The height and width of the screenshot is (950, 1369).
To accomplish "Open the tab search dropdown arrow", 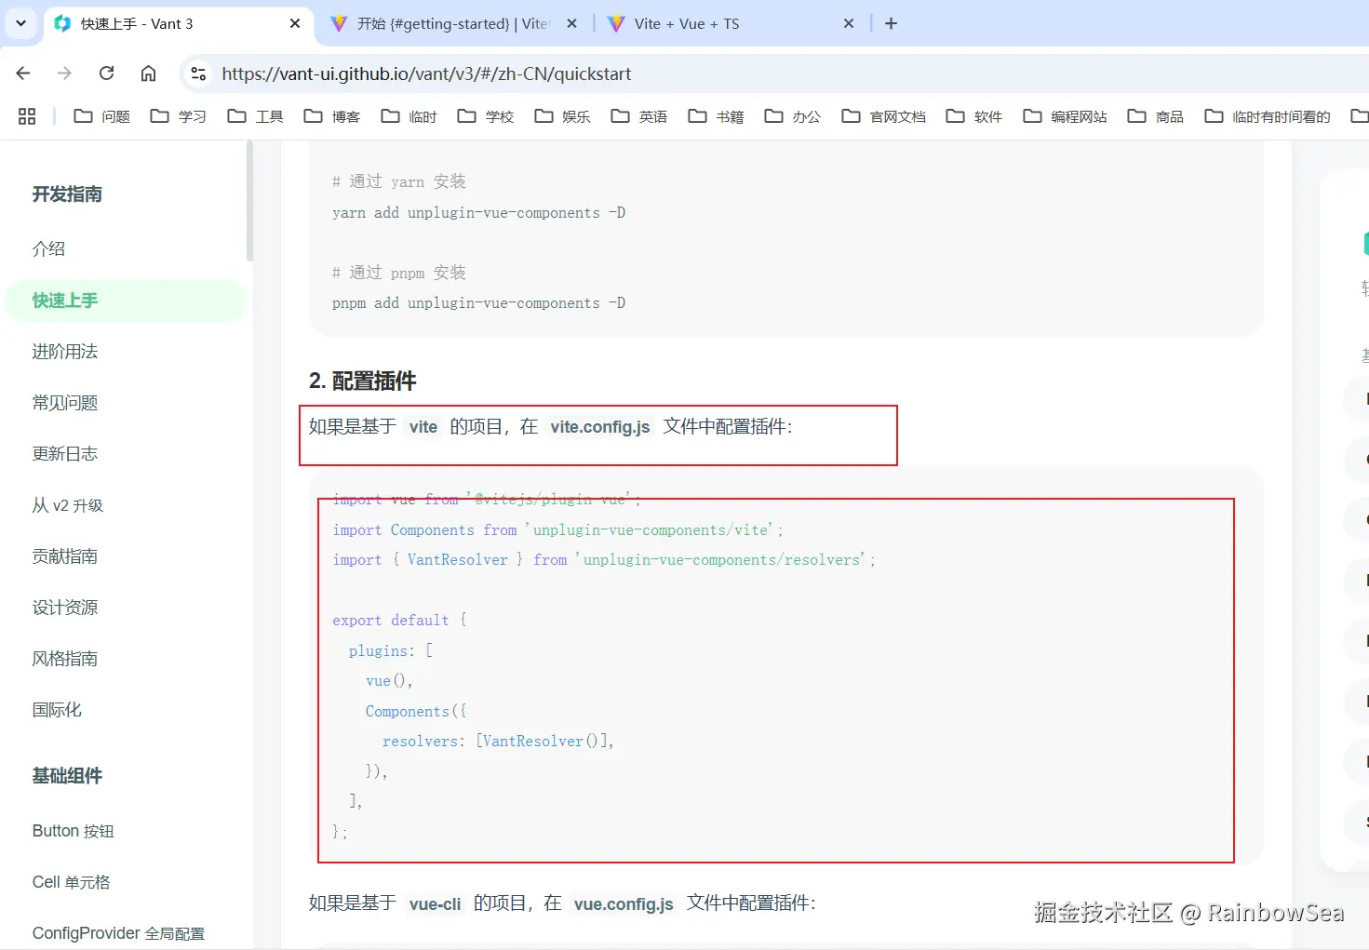I will (20, 23).
